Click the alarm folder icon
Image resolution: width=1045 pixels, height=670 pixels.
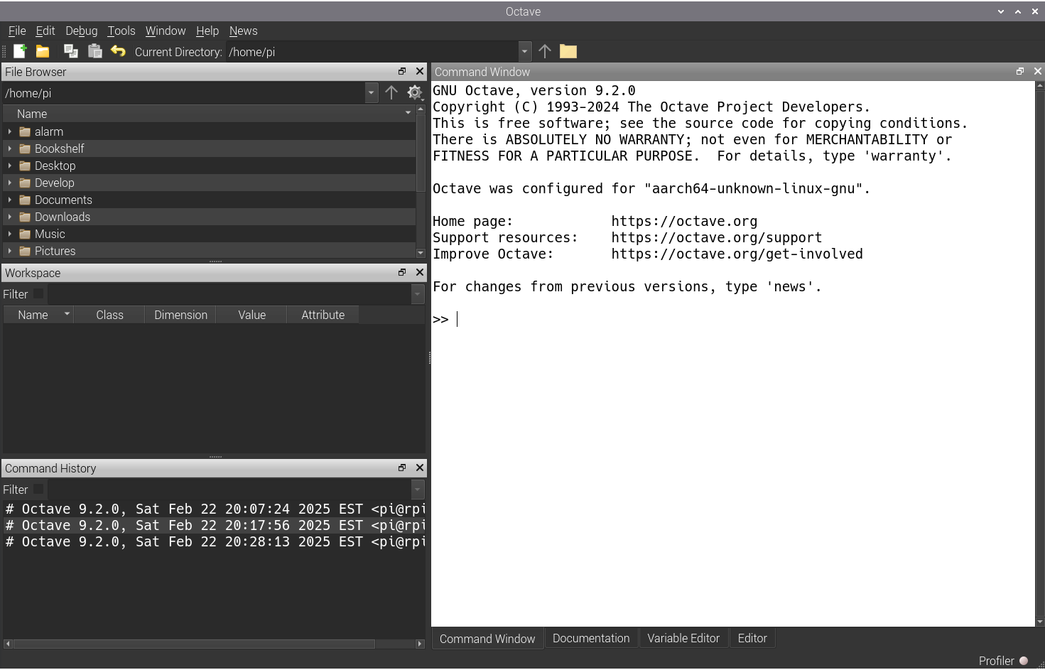click(x=25, y=131)
